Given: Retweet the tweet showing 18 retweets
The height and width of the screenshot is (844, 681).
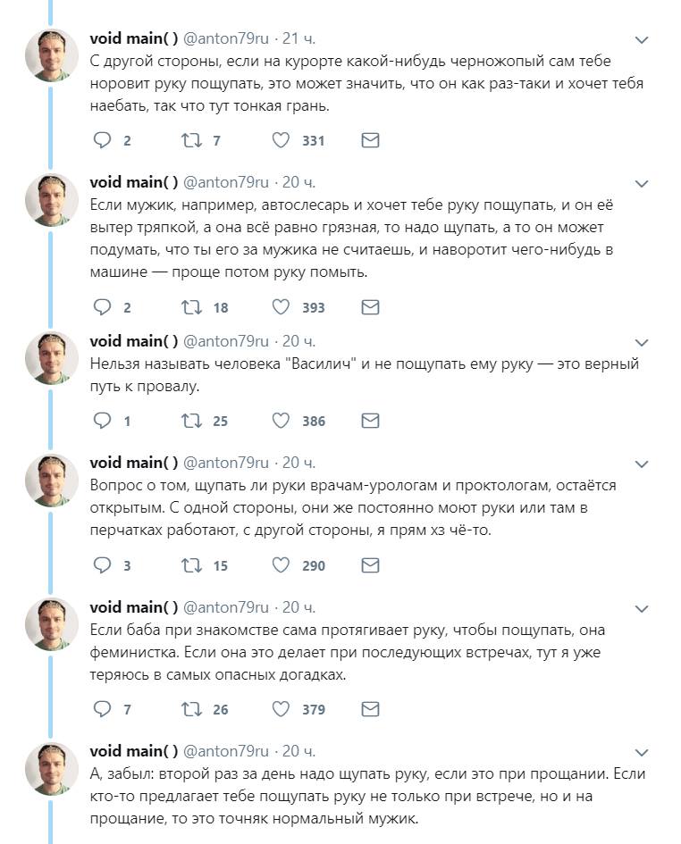Looking at the screenshot, I should click(x=191, y=307).
